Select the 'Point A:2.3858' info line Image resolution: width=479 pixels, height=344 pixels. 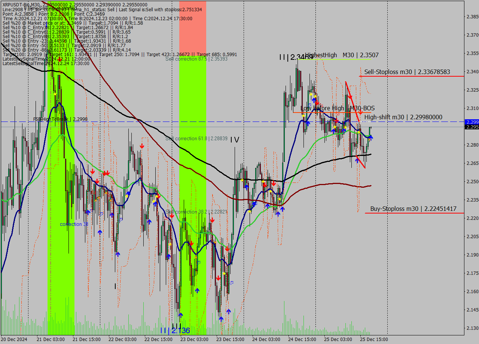coord(54,14)
